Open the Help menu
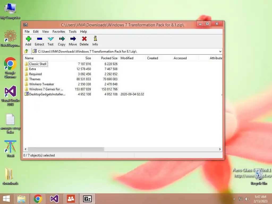 [x=83, y=32]
